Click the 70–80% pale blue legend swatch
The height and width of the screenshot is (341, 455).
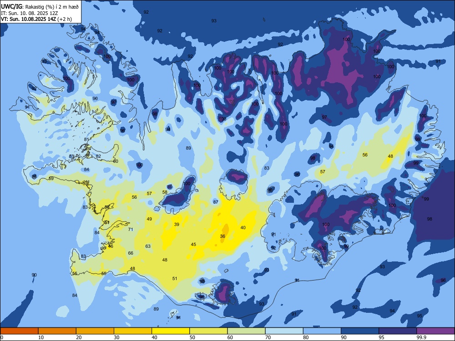tap(284, 331)
